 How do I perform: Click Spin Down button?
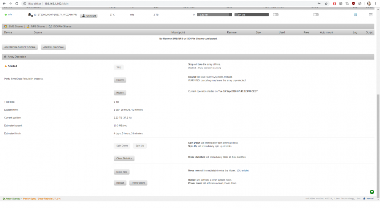122,146
